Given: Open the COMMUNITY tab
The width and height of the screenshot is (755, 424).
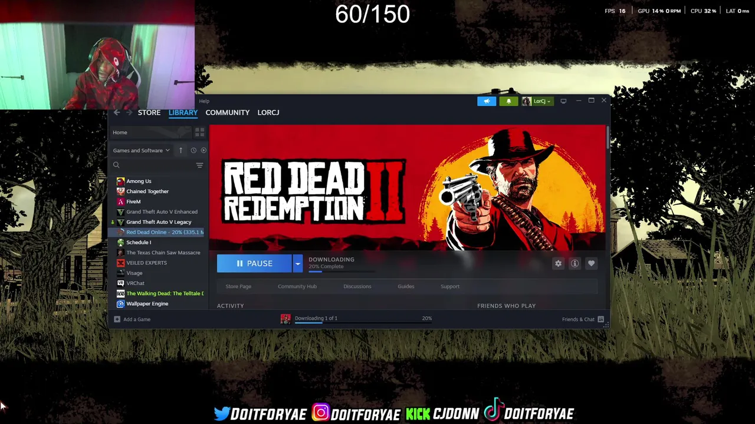Looking at the screenshot, I should 228,112.
